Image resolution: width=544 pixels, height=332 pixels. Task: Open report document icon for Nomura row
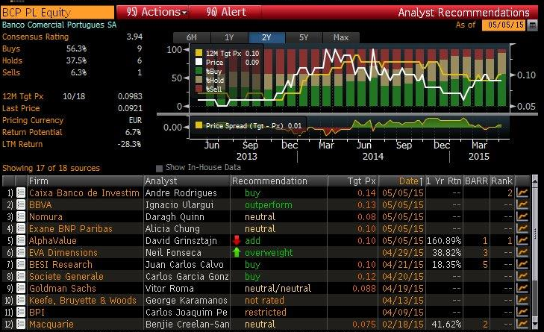click(21, 216)
